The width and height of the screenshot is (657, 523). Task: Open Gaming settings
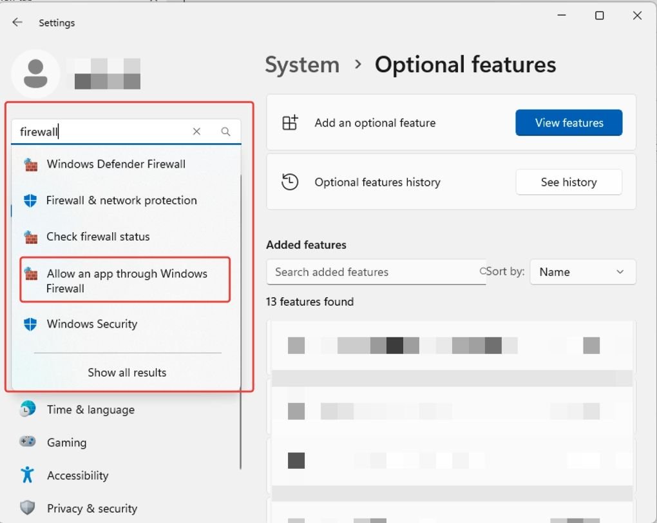click(66, 442)
